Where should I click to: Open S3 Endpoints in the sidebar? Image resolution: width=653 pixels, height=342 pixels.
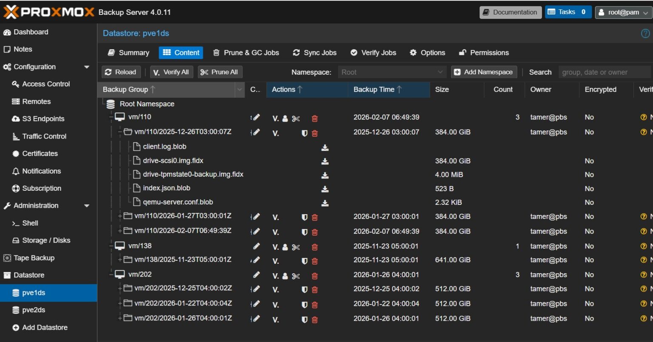[48, 119]
